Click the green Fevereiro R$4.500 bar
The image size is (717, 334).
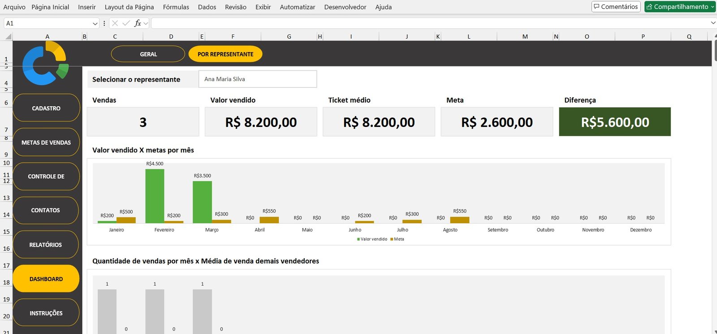(155, 196)
